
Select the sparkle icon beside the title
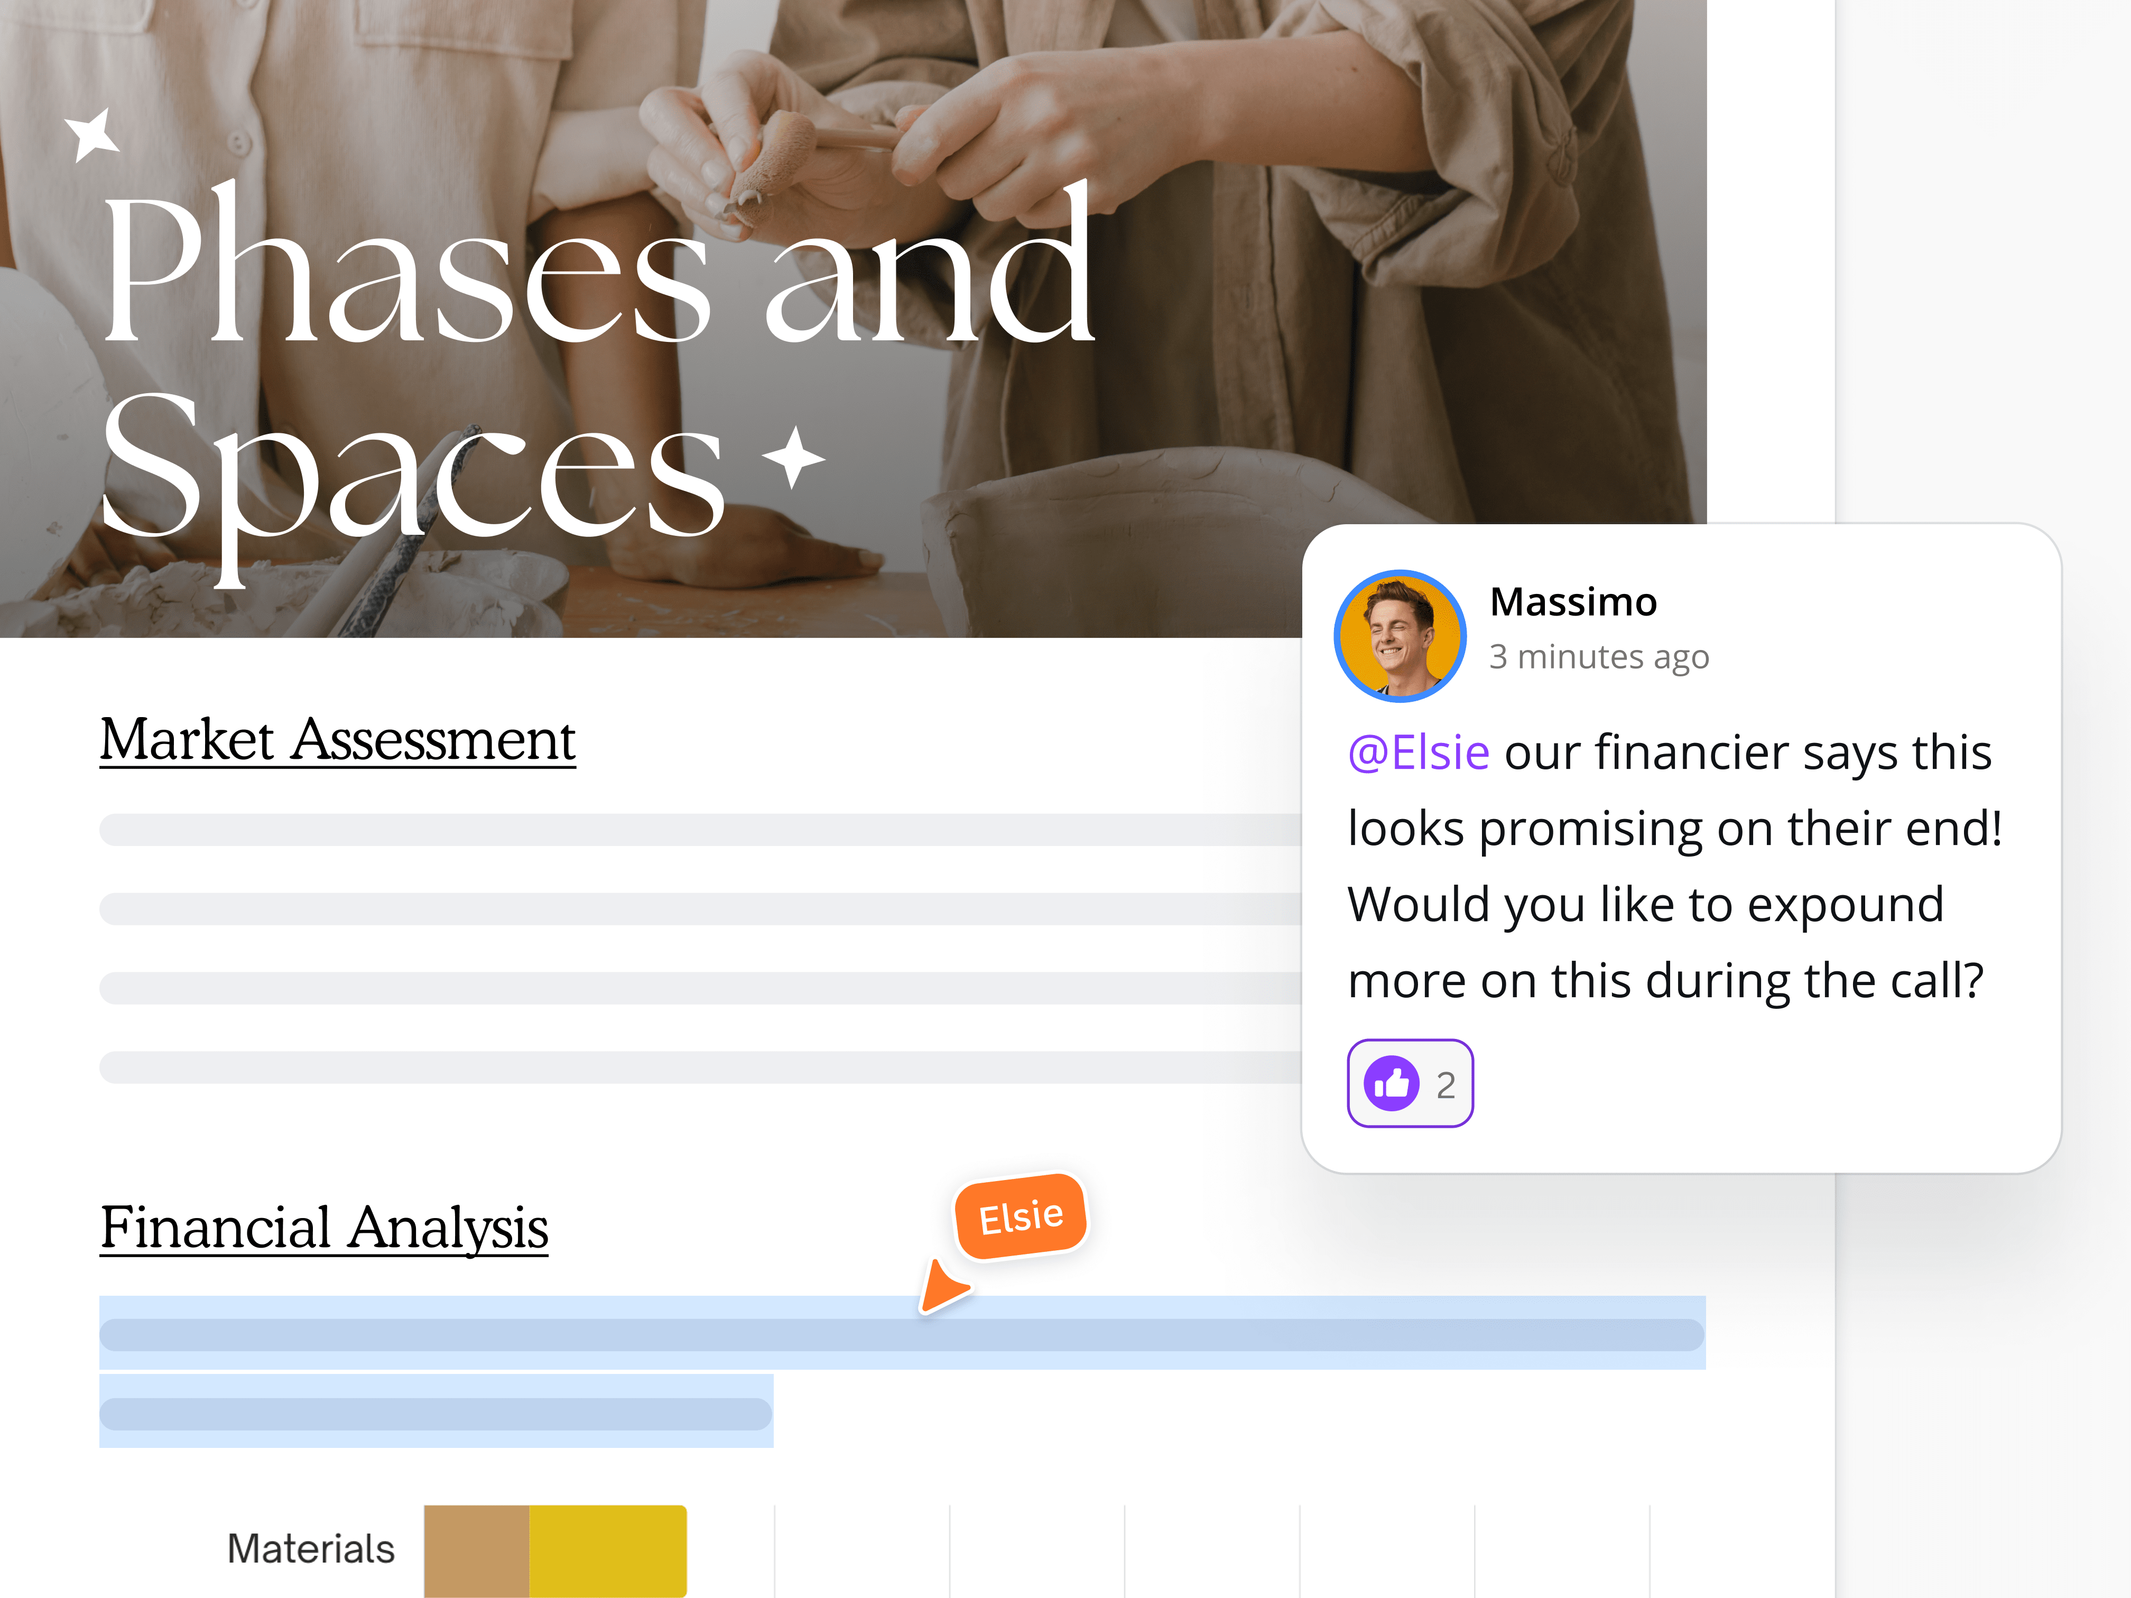792,459
